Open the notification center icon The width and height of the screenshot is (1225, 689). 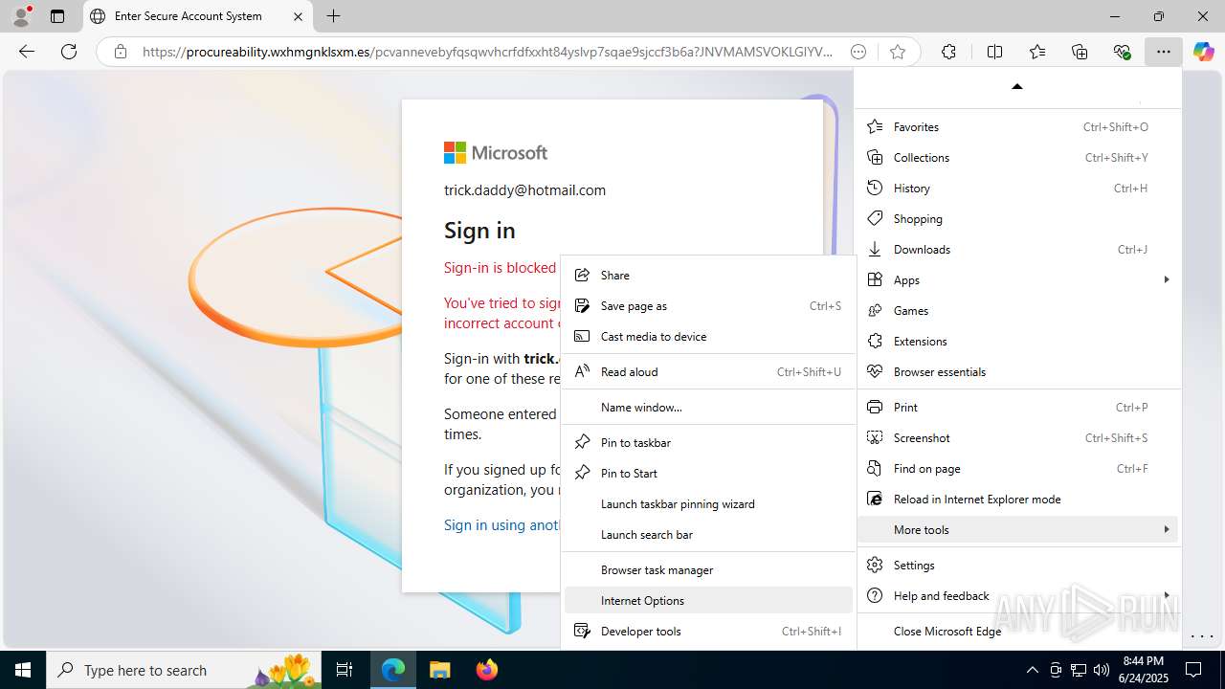coord(1193,670)
